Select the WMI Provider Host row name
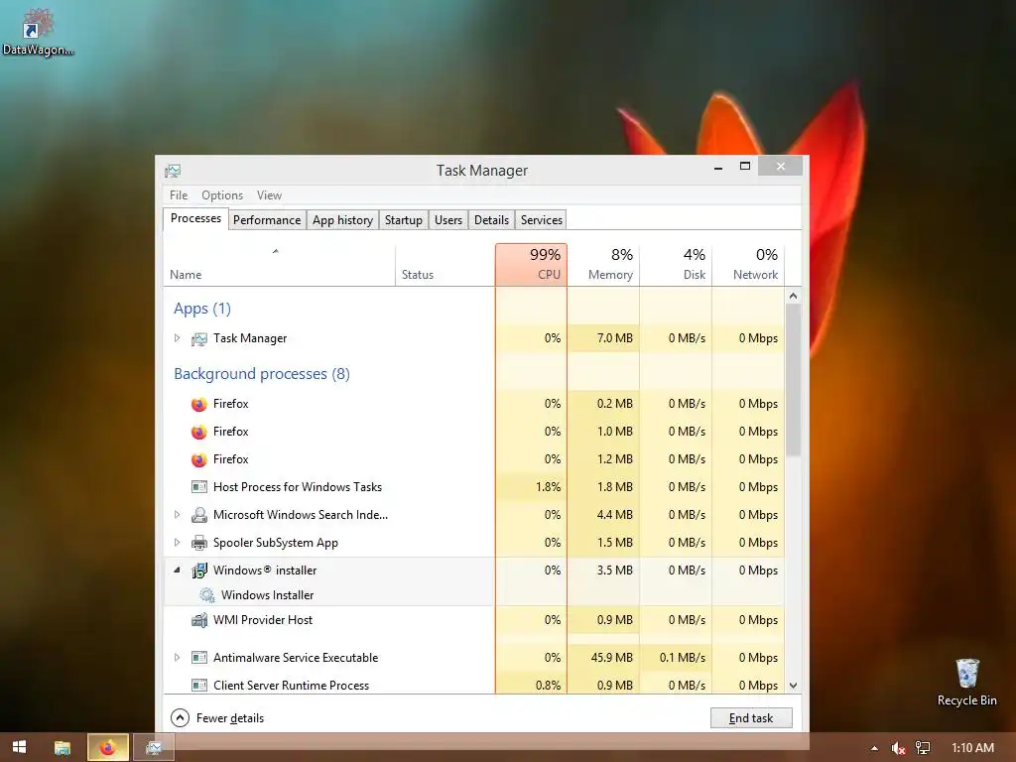The height and width of the screenshot is (762, 1016). [x=262, y=620]
